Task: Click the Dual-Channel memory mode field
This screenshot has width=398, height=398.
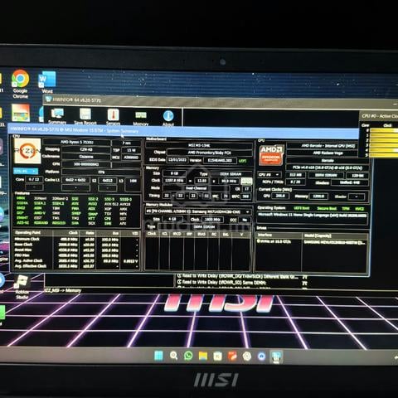Action: point(196,188)
